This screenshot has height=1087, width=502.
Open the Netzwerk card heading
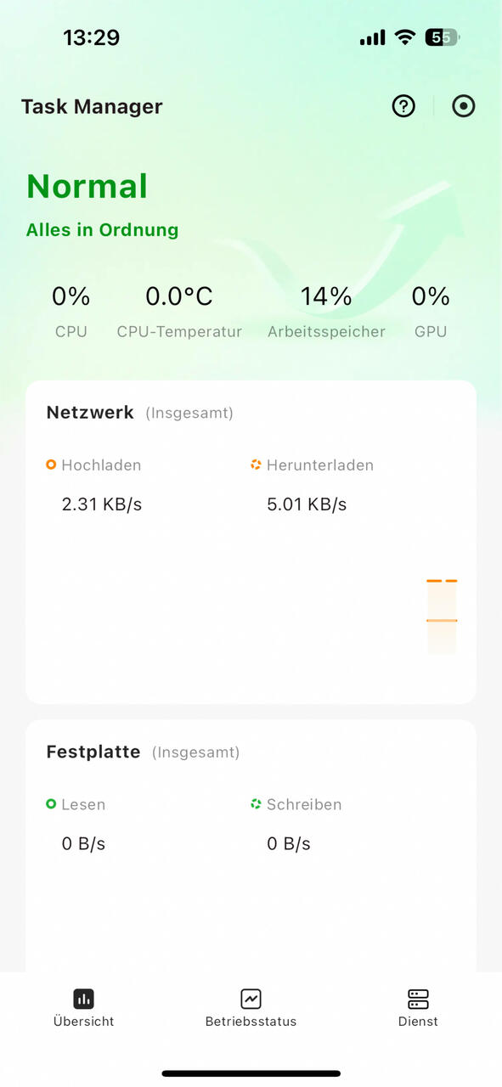tap(90, 413)
